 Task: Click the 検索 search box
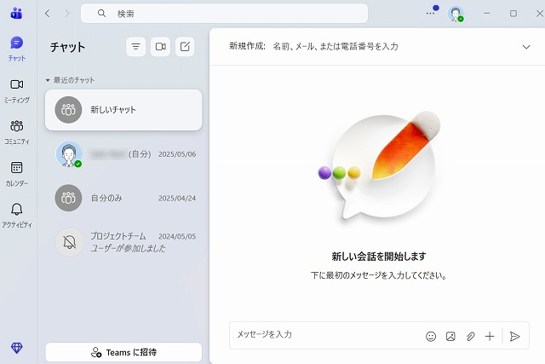[x=225, y=14]
